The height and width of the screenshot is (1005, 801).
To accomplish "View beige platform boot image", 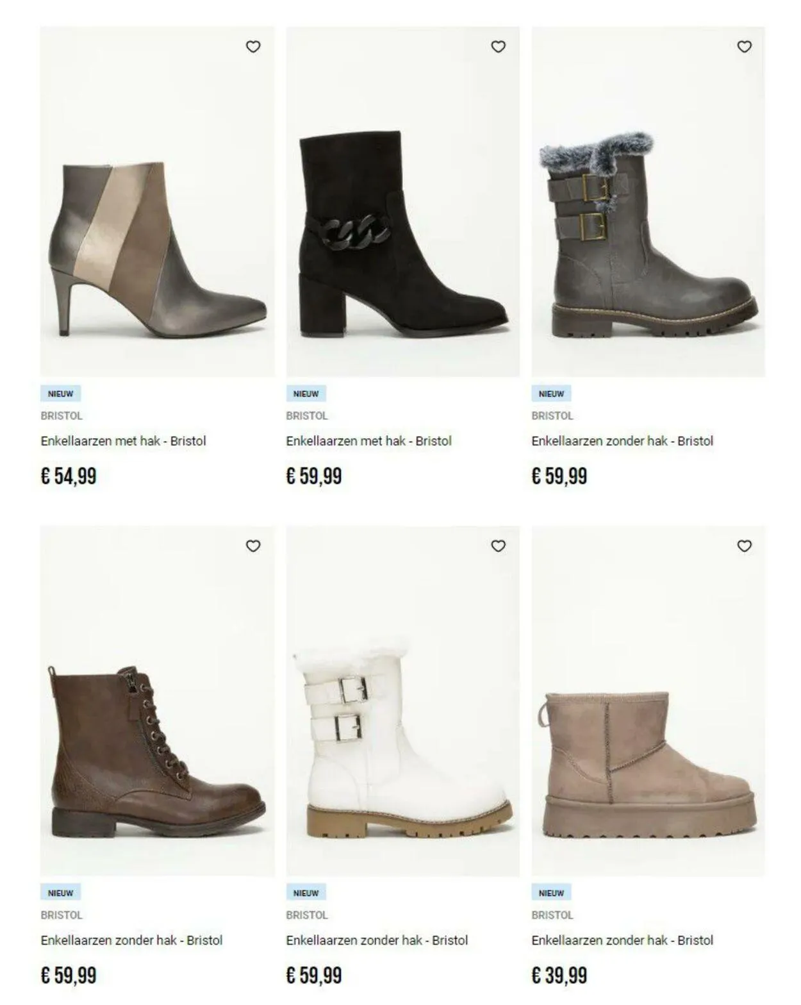I will tap(648, 701).
